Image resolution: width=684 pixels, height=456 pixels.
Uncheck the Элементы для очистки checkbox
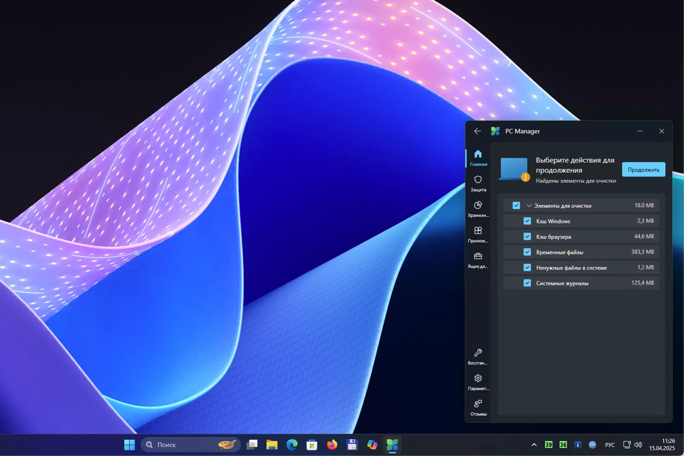[x=516, y=205]
